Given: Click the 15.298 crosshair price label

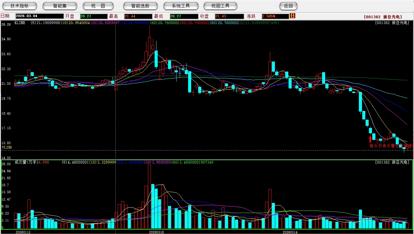Looking at the screenshot, I should 6,147.
